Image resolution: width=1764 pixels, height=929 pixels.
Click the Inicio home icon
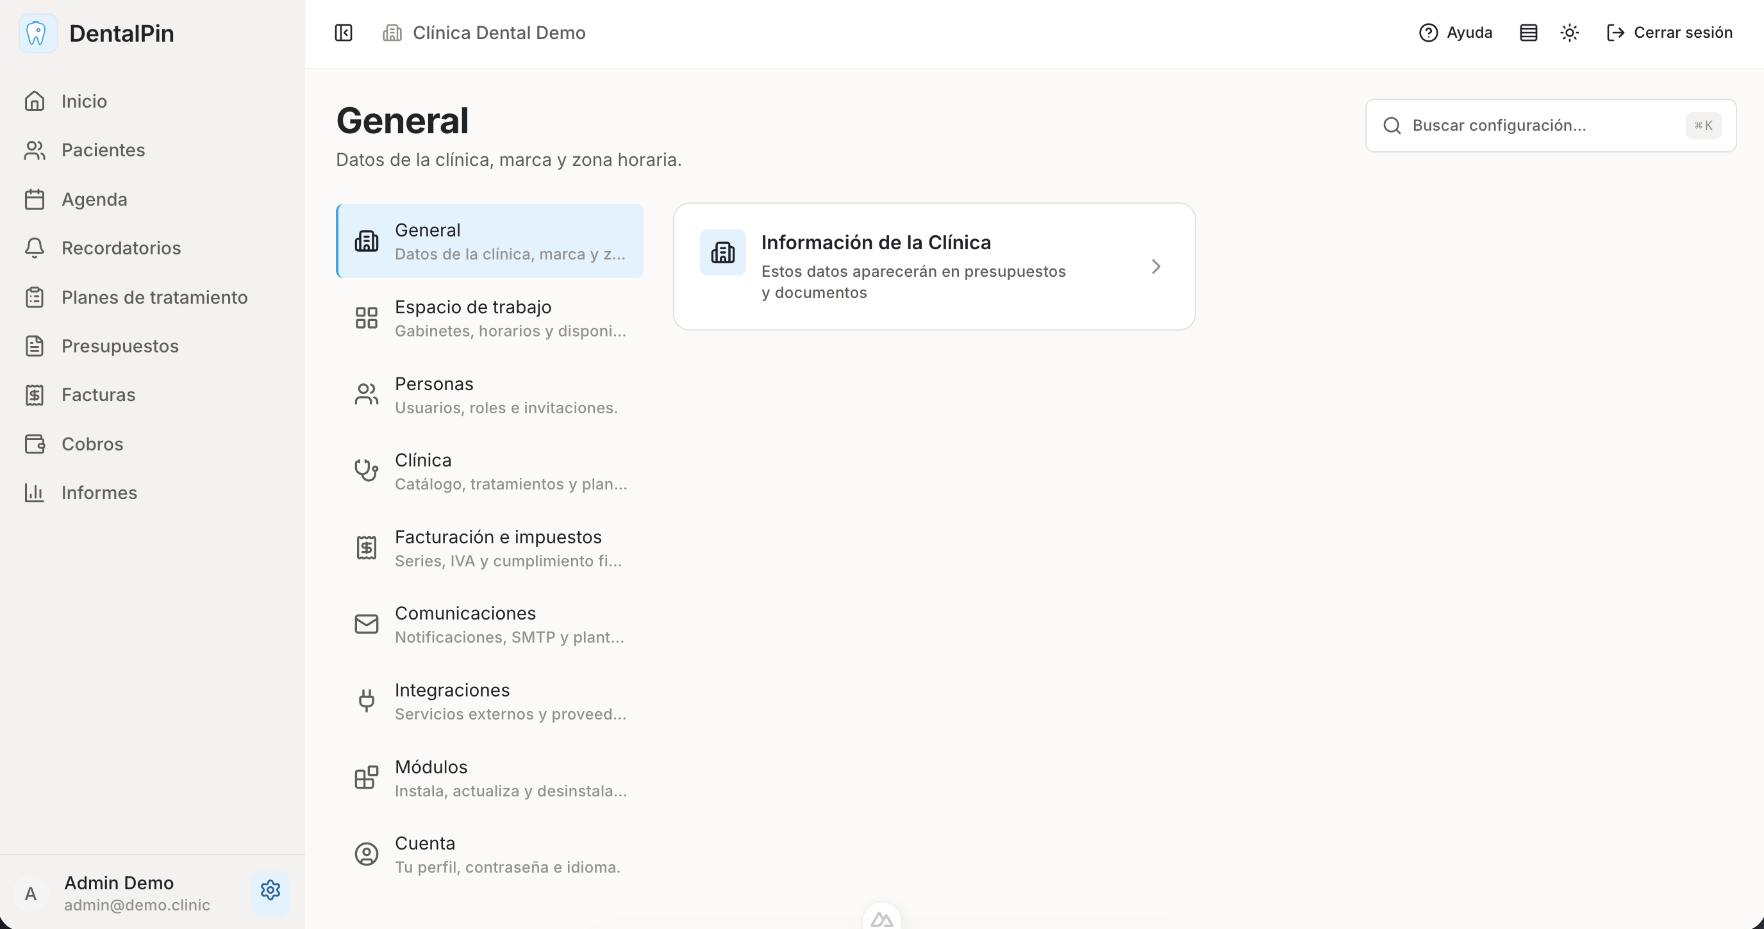pos(34,101)
